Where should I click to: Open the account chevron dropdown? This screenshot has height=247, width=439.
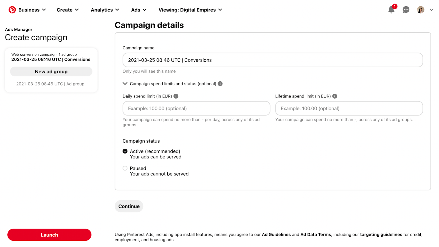tap(432, 10)
